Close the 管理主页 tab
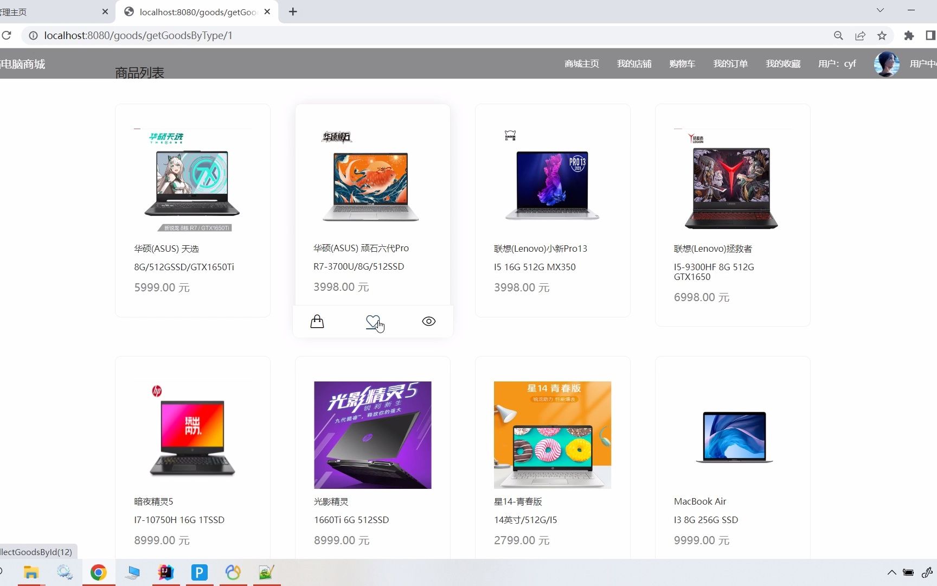 (105, 11)
